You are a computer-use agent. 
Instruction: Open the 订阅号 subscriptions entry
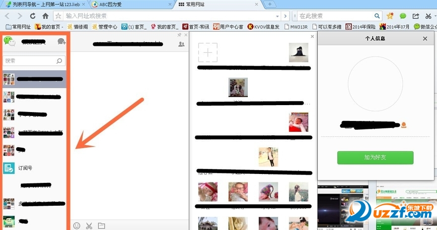click(x=25, y=168)
